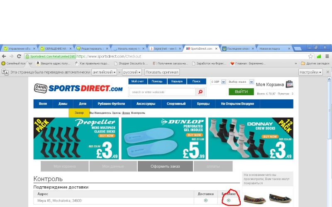The height and width of the screenshot is (207, 332).
Task: Close the SportsDirect.com tab
Action: [x=216, y=48]
